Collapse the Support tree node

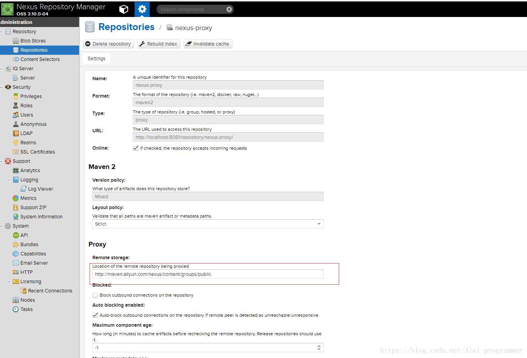click(x=1, y=161)
